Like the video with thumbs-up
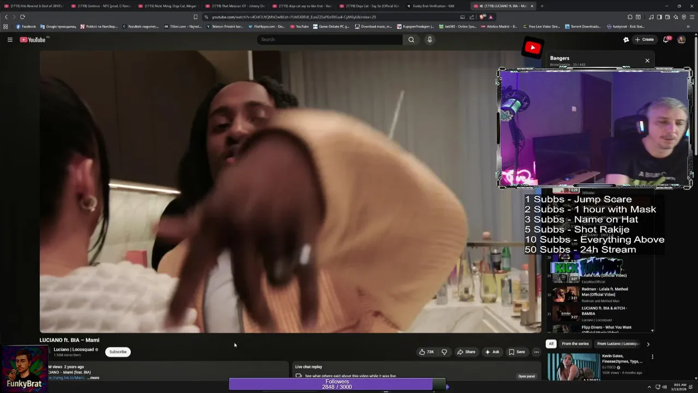Image resolution: width=698 pixels, height=393 pixels. click(x=426, y=352)
